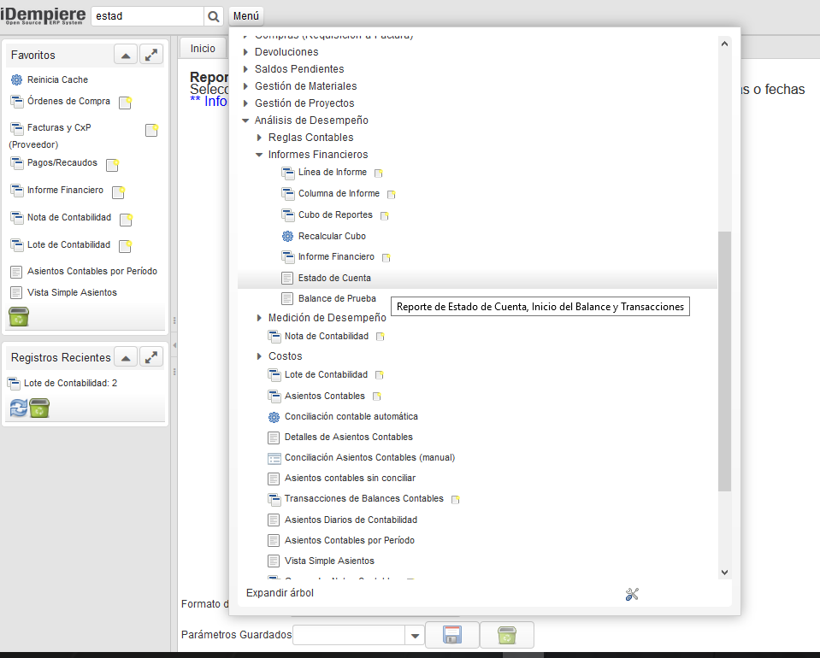Viewport: 820px width, 658px height.
Task: Click the Expandir árbol link
Action: pyautogui.click(x=280, y=593)
